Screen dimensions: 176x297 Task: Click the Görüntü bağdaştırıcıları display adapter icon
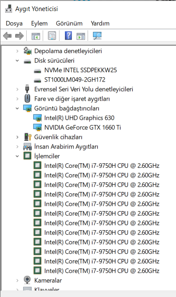tap(27, 108)
